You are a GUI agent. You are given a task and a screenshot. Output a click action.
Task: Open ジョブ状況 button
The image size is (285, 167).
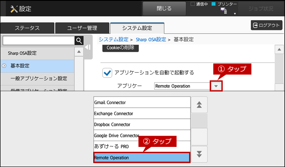pos(261,8)
